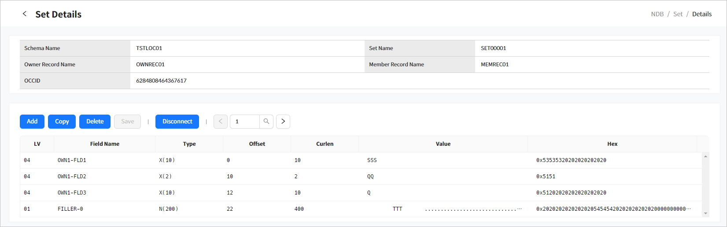This screenshot has height=227, width=727.
Task: Click the Hex column header
Action: [612, 144]
